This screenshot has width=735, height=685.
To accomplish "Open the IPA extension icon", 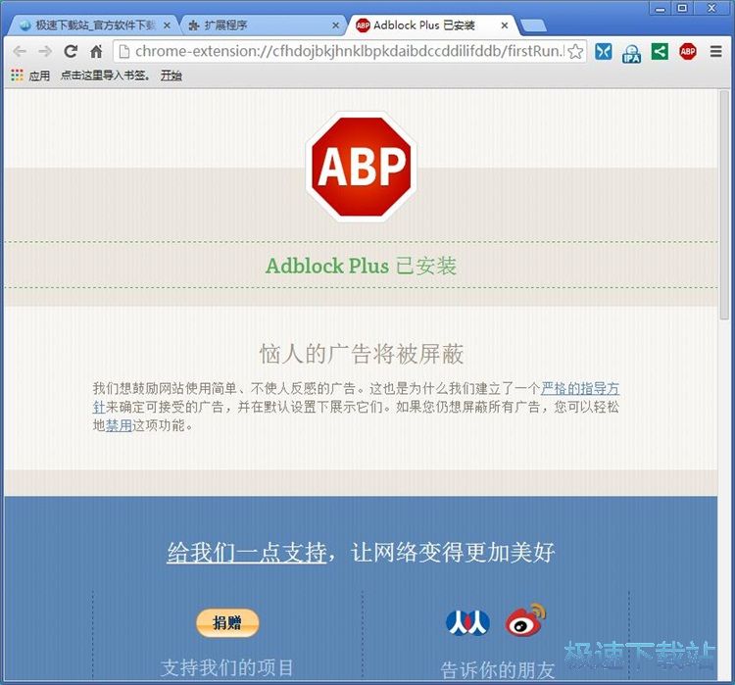I will (x=631, y=53).
